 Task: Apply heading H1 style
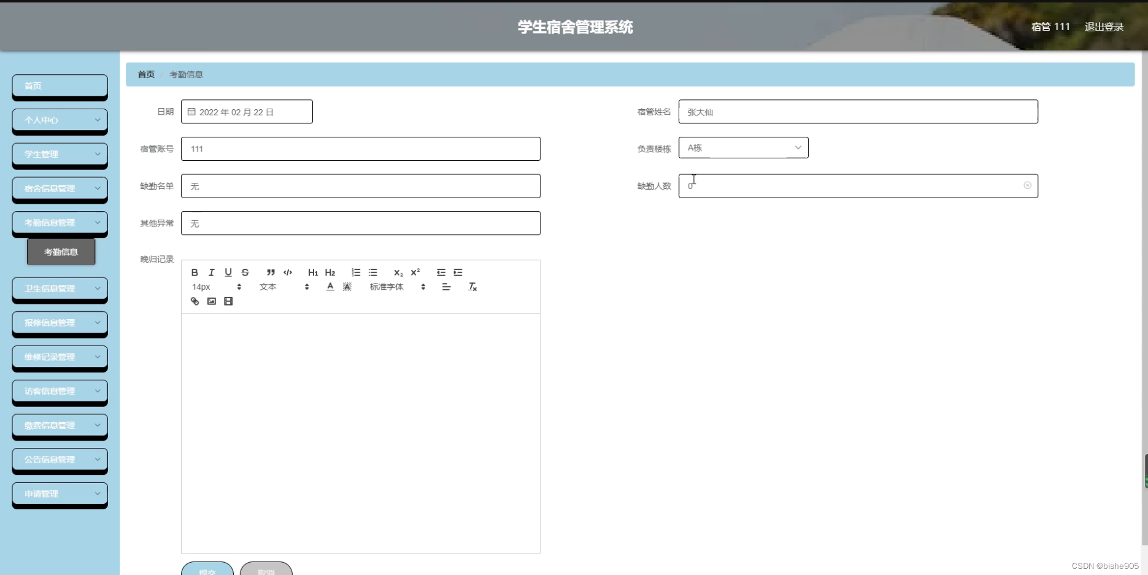click(313, 272)
